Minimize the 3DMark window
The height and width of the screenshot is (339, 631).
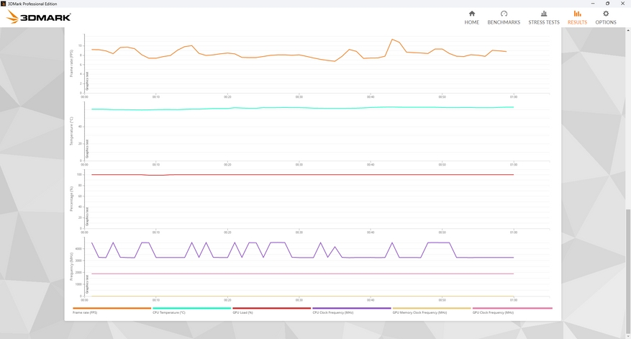(x=593, y=4)
